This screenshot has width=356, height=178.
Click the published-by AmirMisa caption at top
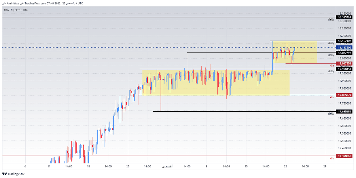point(43,3)
